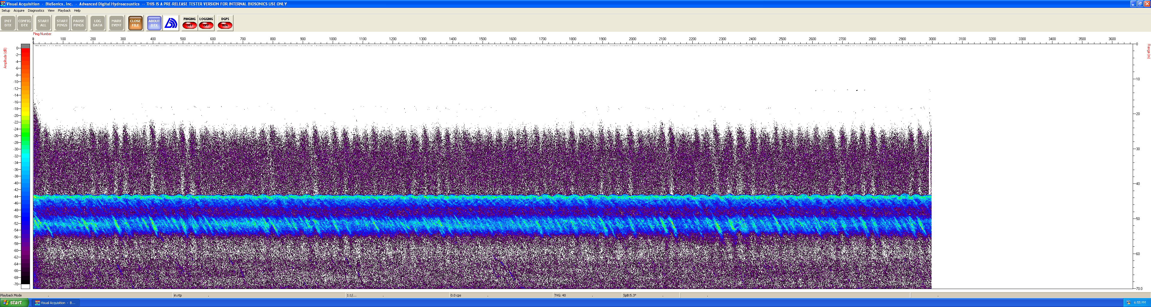Click the system tray icon beside the clock

1128,303
